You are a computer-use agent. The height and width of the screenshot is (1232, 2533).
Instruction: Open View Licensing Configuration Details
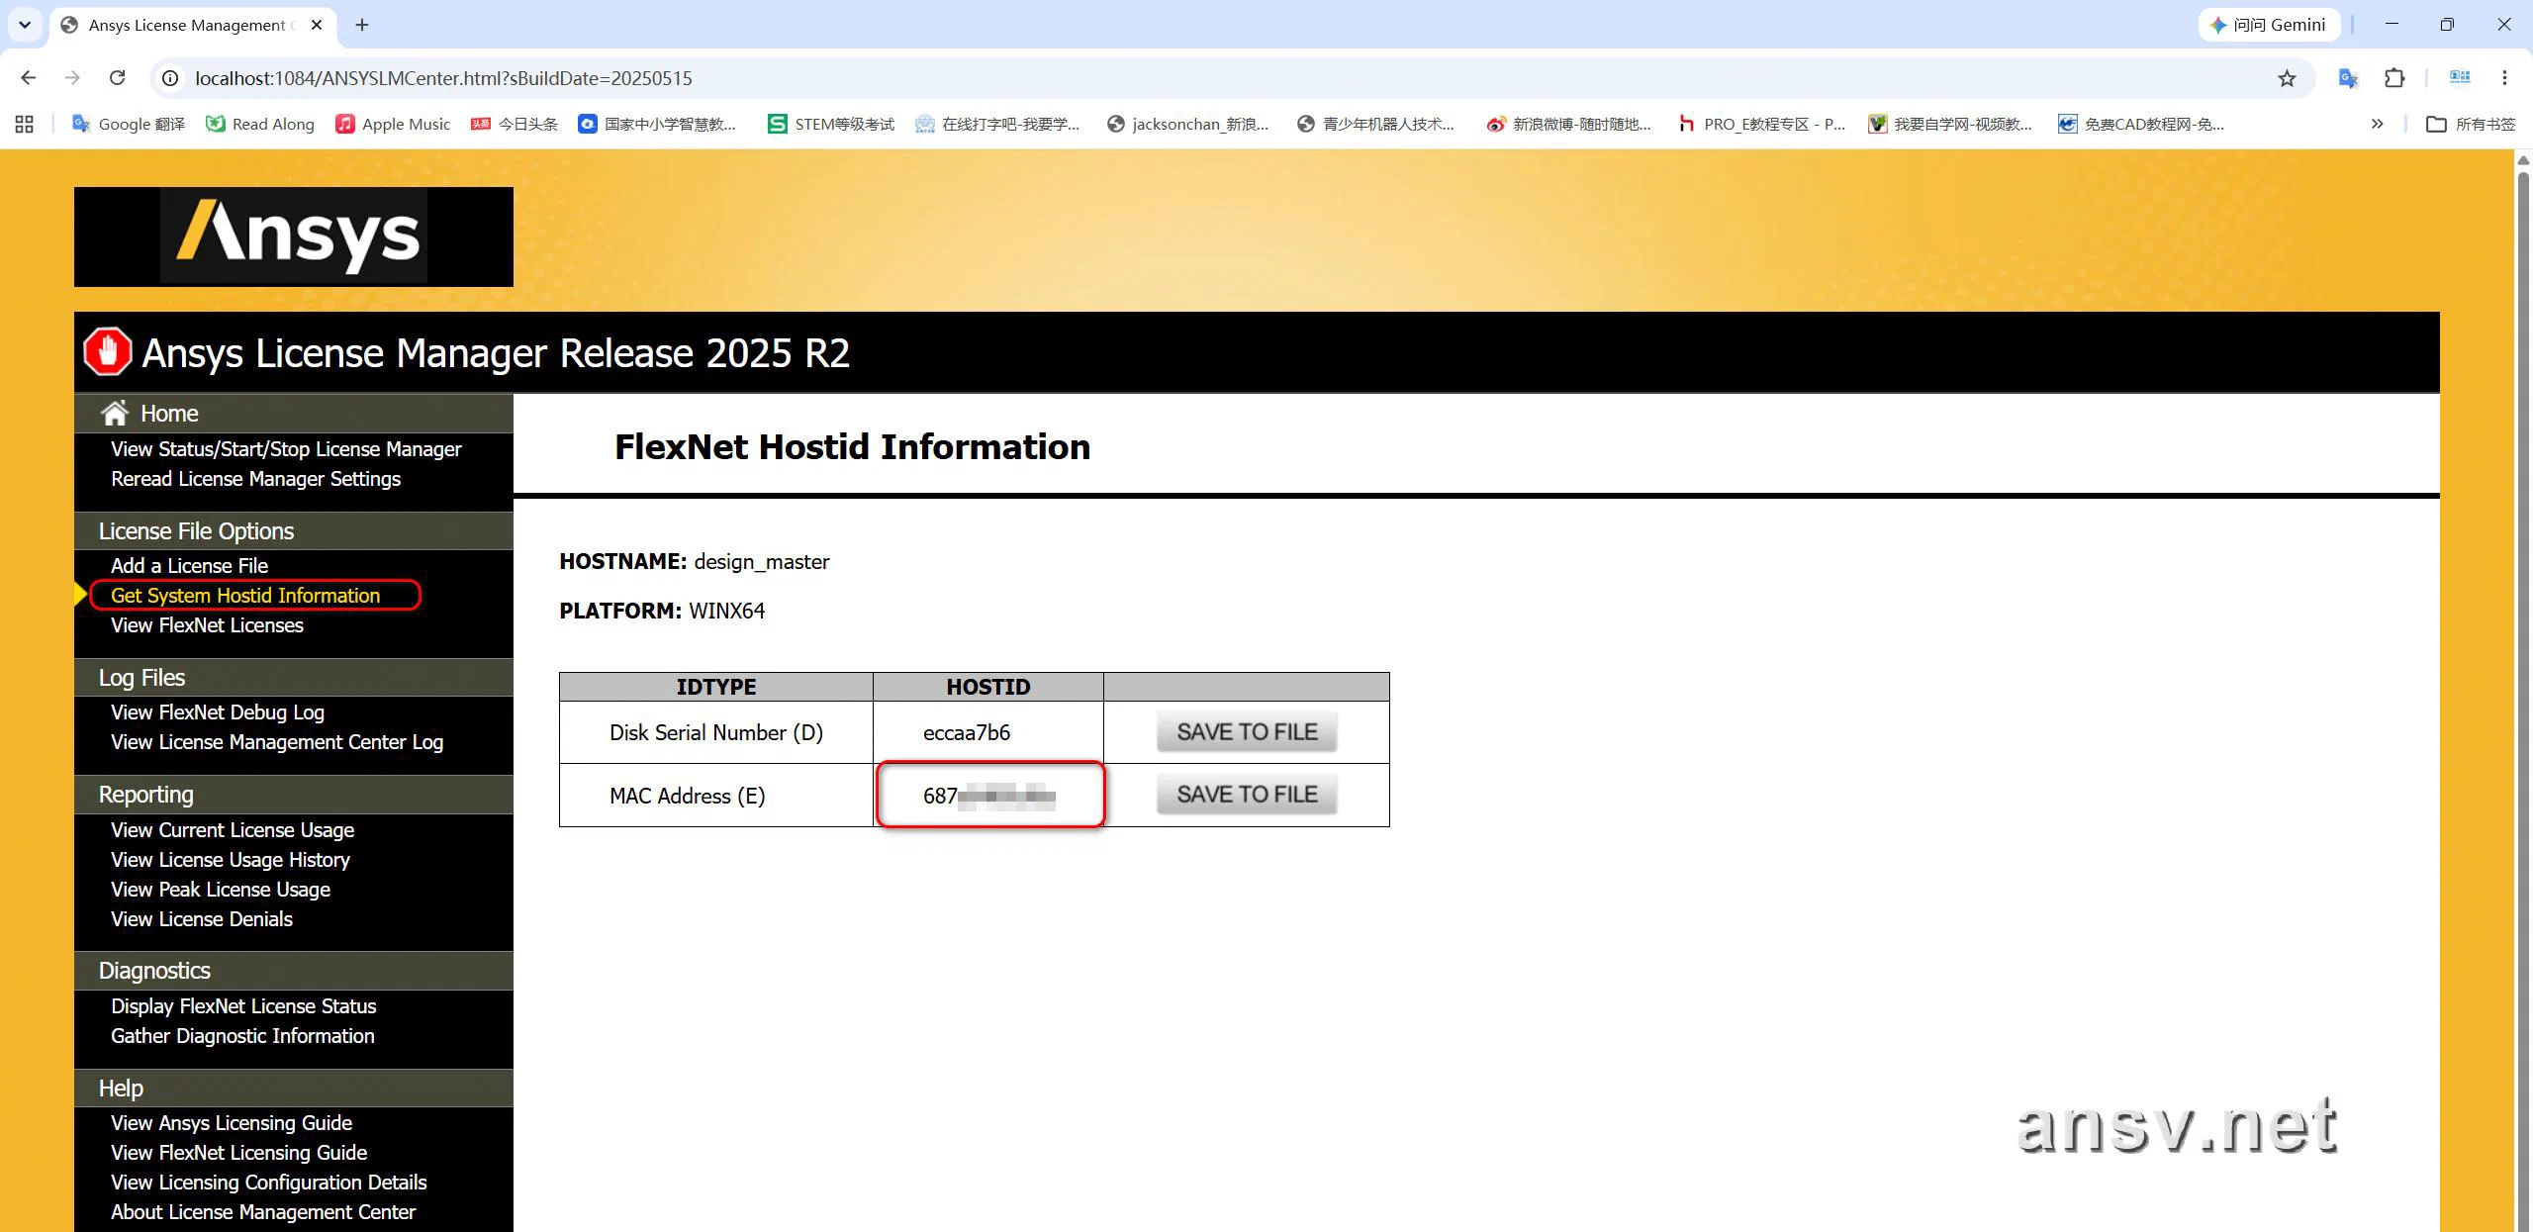pos(269,1183)
